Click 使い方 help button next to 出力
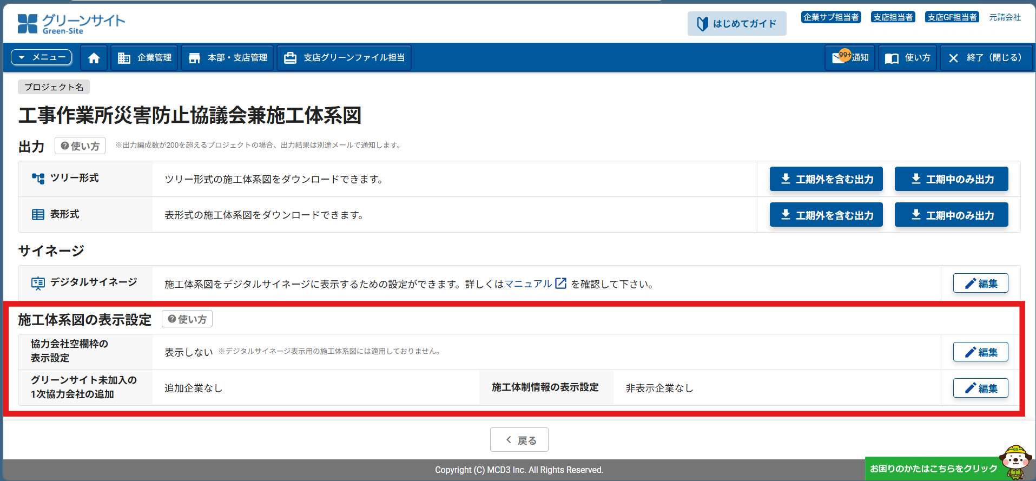Viewport: 1036px width, 481px height. click(x=80, y=146)
